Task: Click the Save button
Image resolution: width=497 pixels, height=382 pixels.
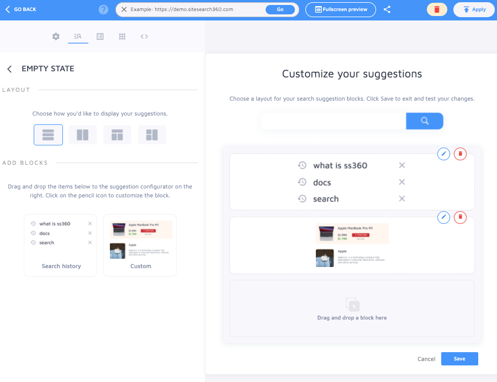Action: point(459,359)
